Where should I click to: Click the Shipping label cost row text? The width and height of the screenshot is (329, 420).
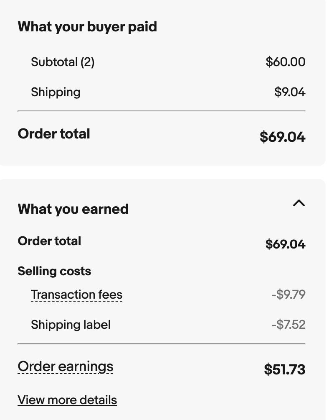click(x=71, y=325)
